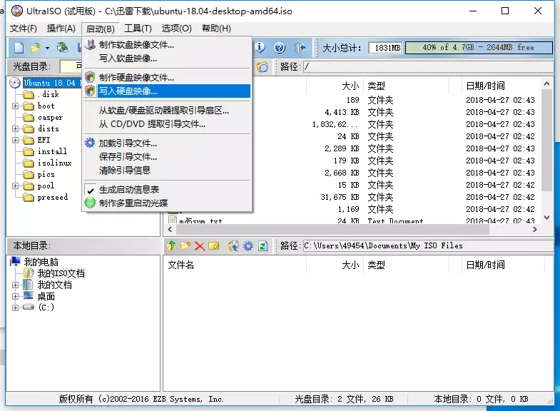Select the pics folder in tree
Viewport: 560px width, 411px height.
point(46,175)
